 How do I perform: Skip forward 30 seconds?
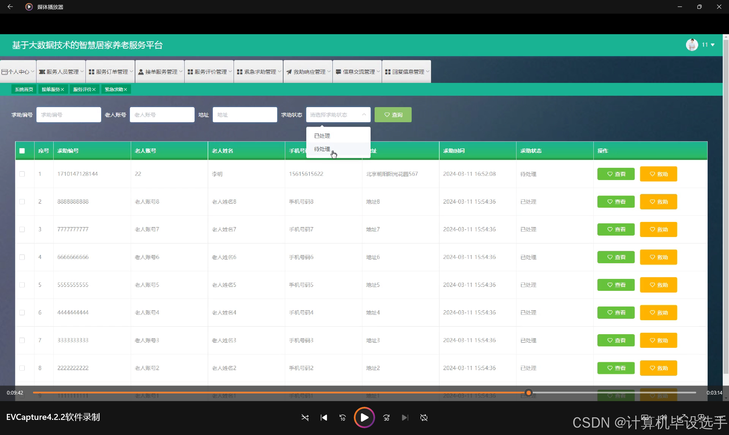pyautogui.click(x=386, y=418)
